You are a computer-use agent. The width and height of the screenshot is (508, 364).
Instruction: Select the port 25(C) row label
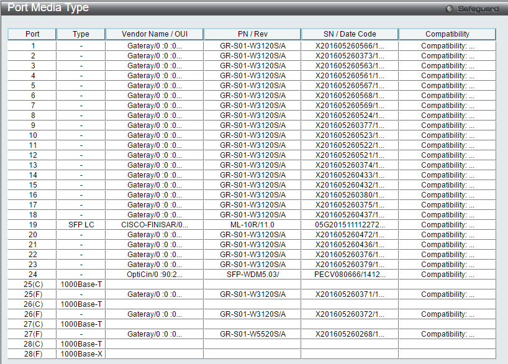pos(33,284)
